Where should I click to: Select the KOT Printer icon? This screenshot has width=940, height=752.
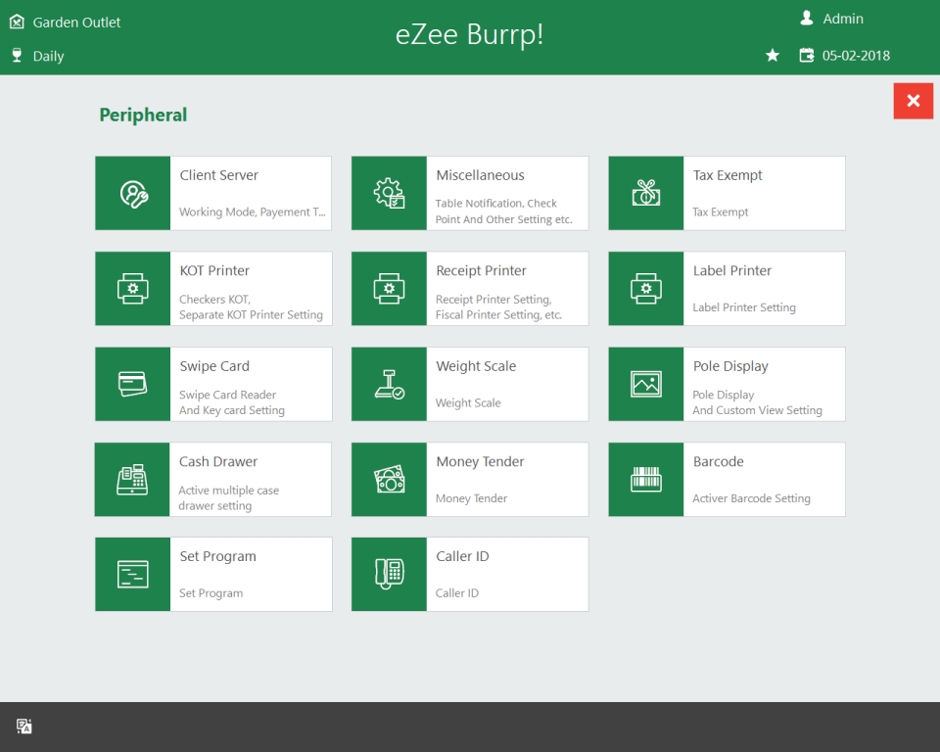(132, 288)
